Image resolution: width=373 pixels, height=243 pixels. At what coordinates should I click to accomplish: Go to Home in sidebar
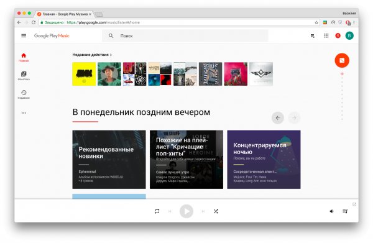(x=24, y=57)
